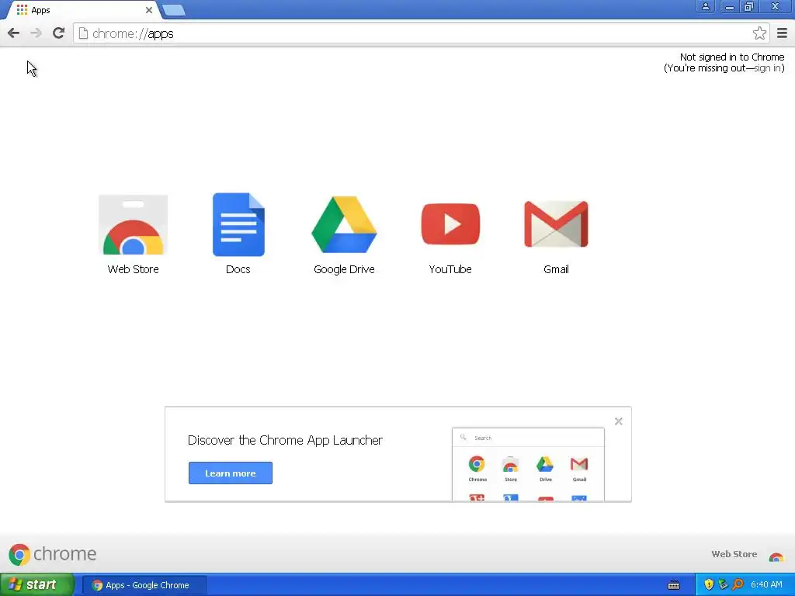Click the sign in link
Image resolution: width=795 pixels, height=596 pixels.
pos(767,68)
